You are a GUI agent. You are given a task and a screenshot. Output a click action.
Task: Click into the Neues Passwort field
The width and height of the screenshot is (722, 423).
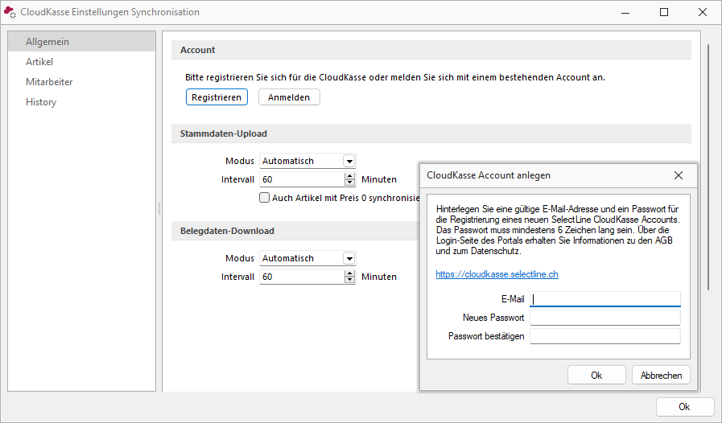pyautogui.click(x=605, y=318)
